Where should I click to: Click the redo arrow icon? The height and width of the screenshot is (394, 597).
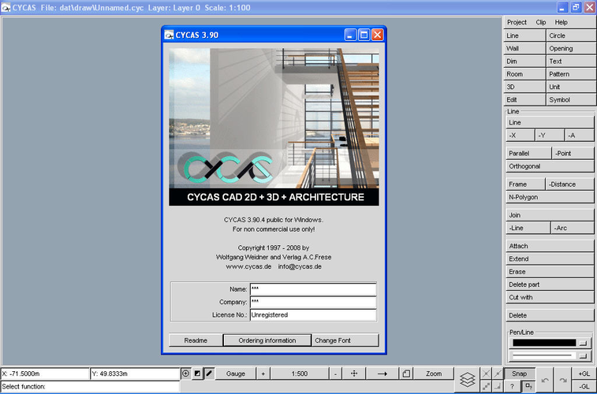[563, 380]
